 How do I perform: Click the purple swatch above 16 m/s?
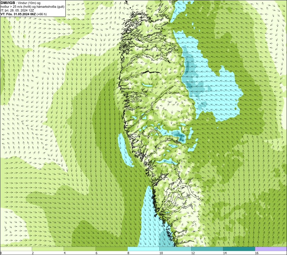(x=271, y=249)
